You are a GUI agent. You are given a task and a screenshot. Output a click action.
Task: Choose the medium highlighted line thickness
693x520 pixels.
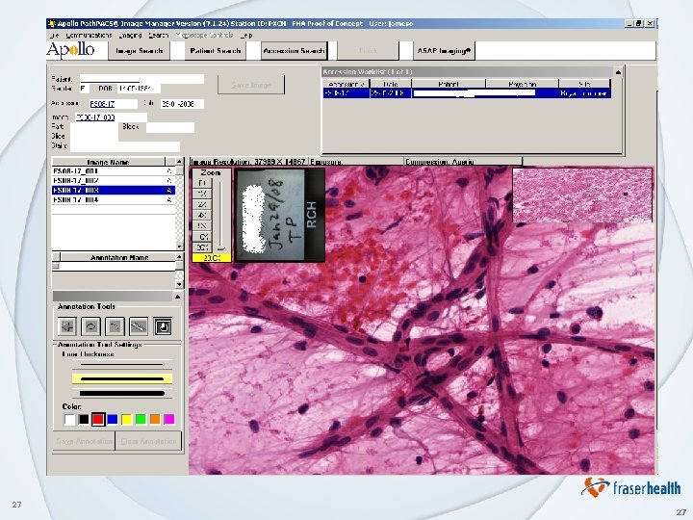point(122,379)
